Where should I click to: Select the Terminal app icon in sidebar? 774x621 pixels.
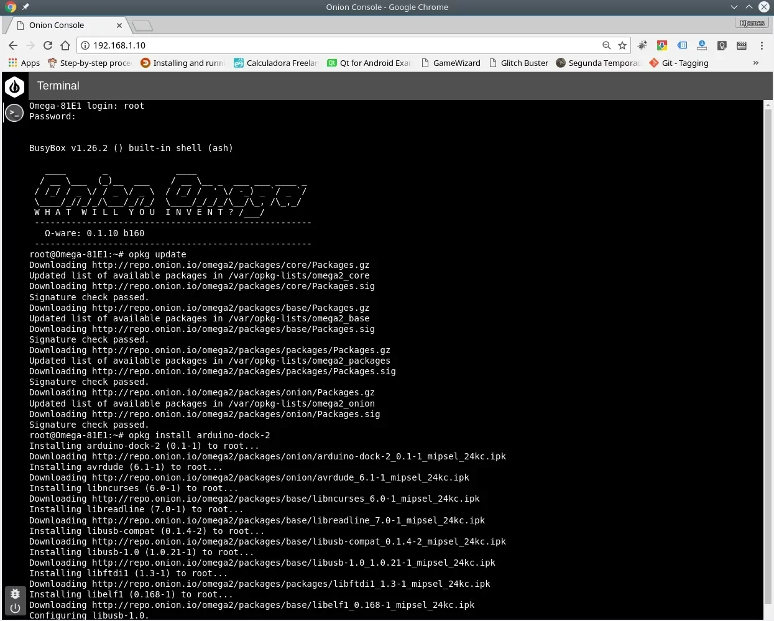click(x=14, y=113)
